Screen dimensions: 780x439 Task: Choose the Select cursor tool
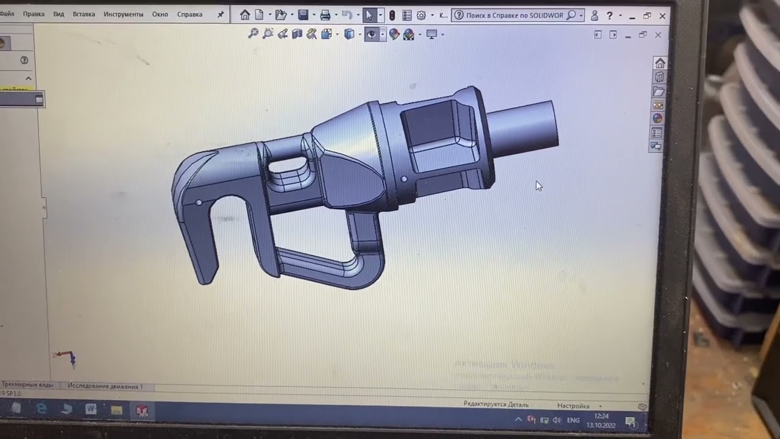coord(369,15)
